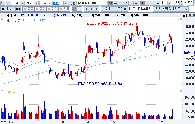This screenshot has width=195, height=124.
Task: Stop chart playback with square button
Action: click(92, 9)
